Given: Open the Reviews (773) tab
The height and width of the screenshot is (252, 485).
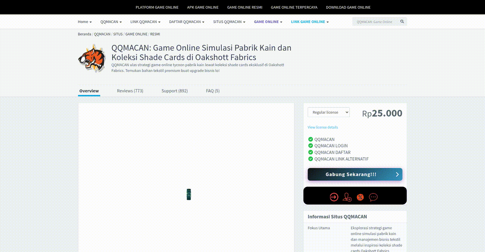Looking at the screenshot, I should pyautogui.click(x=130, y=91).
